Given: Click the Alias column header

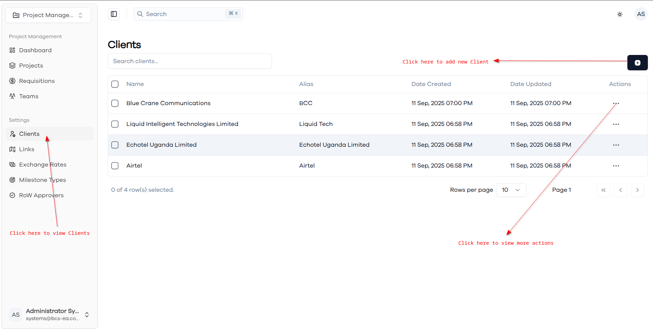Looking at the screenshot, I should [x=306, y=84].
